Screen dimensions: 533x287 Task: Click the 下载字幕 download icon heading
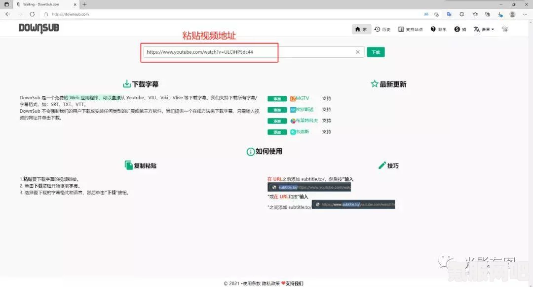point(127,83)
